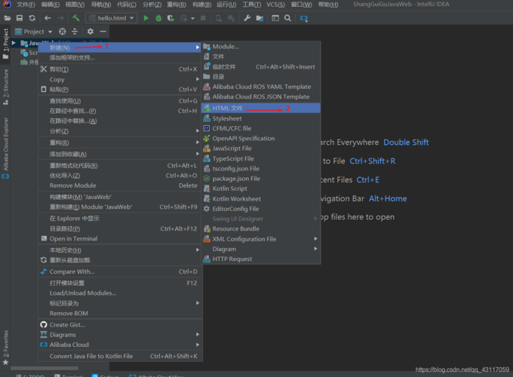
Task: Choose Alibaba Cloud ROS YAML Template
Action: click(261, 87)
